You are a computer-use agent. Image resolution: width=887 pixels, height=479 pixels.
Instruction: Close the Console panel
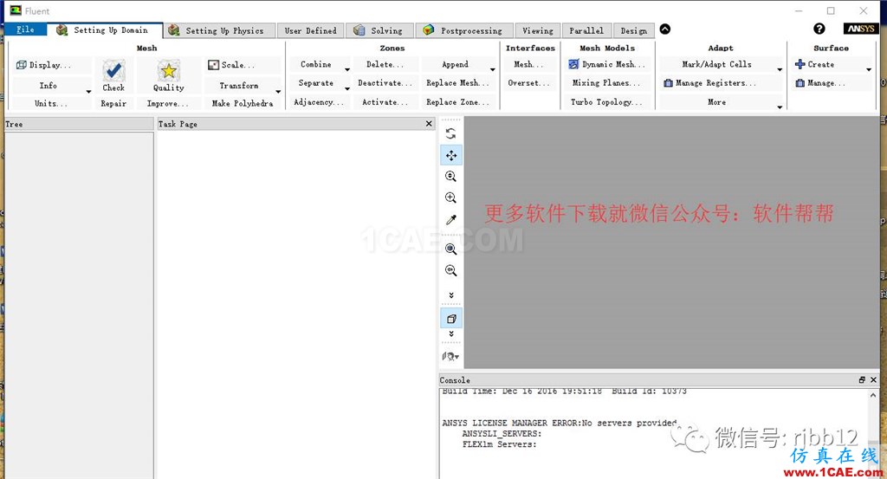(x=873, y=380)
